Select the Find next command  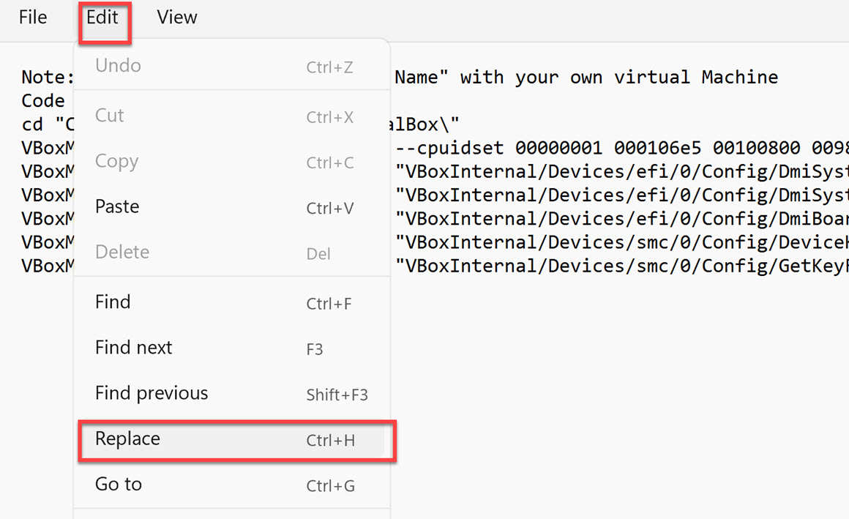[x=134, y=347]
